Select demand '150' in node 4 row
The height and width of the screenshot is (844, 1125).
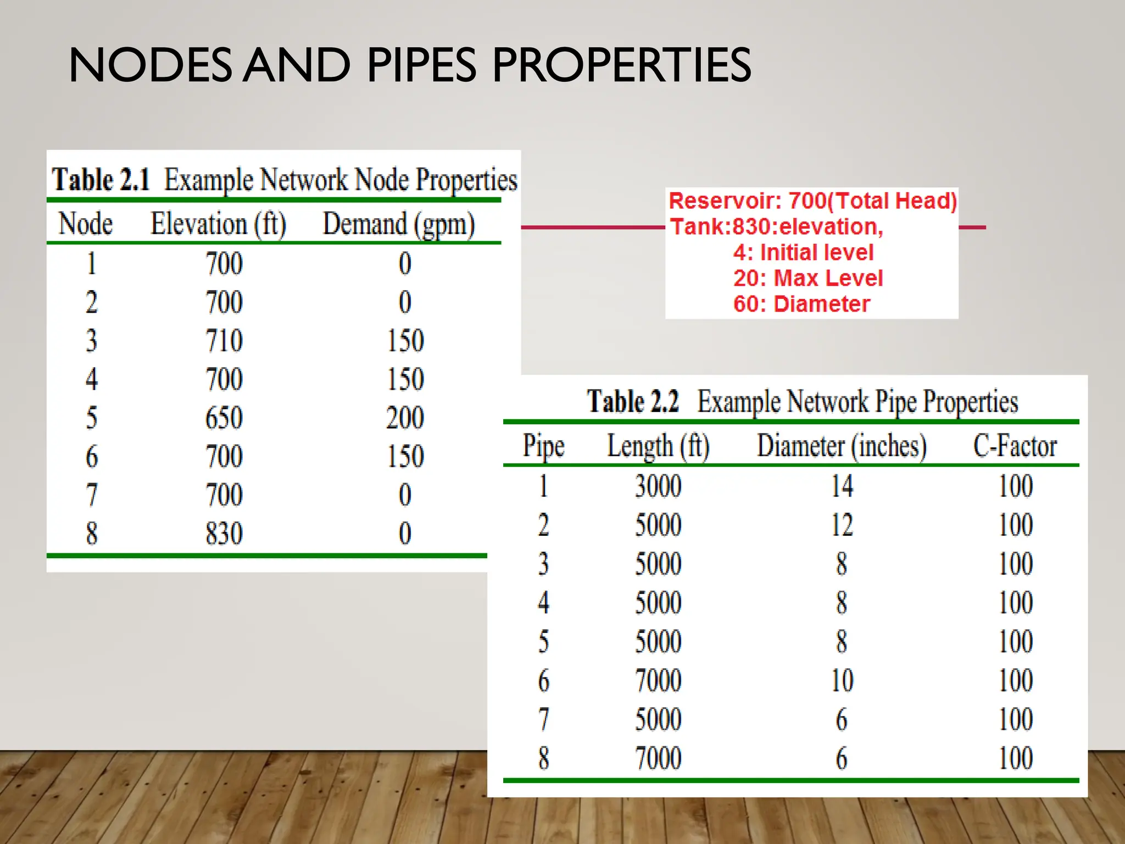[405, 379]
